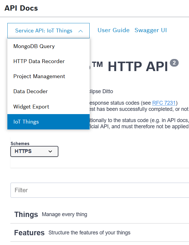Expand the Things section
This screenshot has width=189, height=245.
click(26, 214)
